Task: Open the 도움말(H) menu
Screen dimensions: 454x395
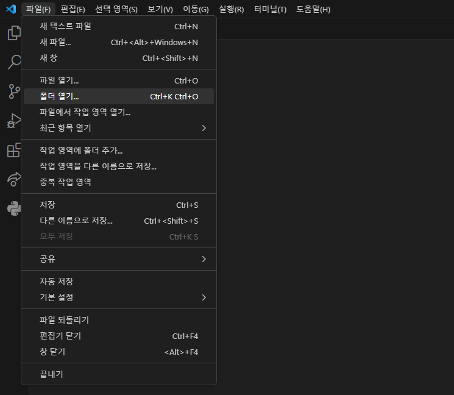Action: (x=313, y=9)
